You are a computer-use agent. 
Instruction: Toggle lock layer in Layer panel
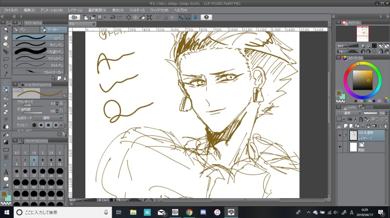click(361, 119)
